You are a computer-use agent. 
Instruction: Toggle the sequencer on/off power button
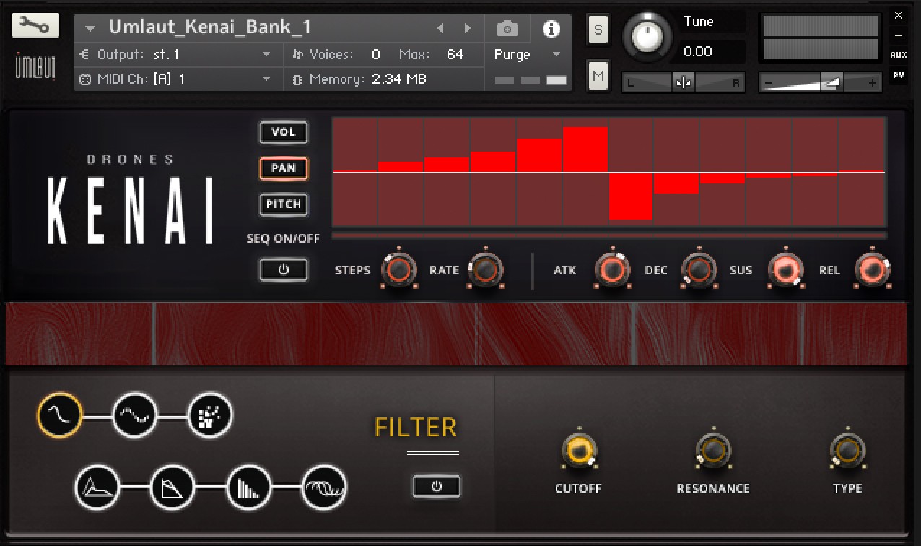284,270
